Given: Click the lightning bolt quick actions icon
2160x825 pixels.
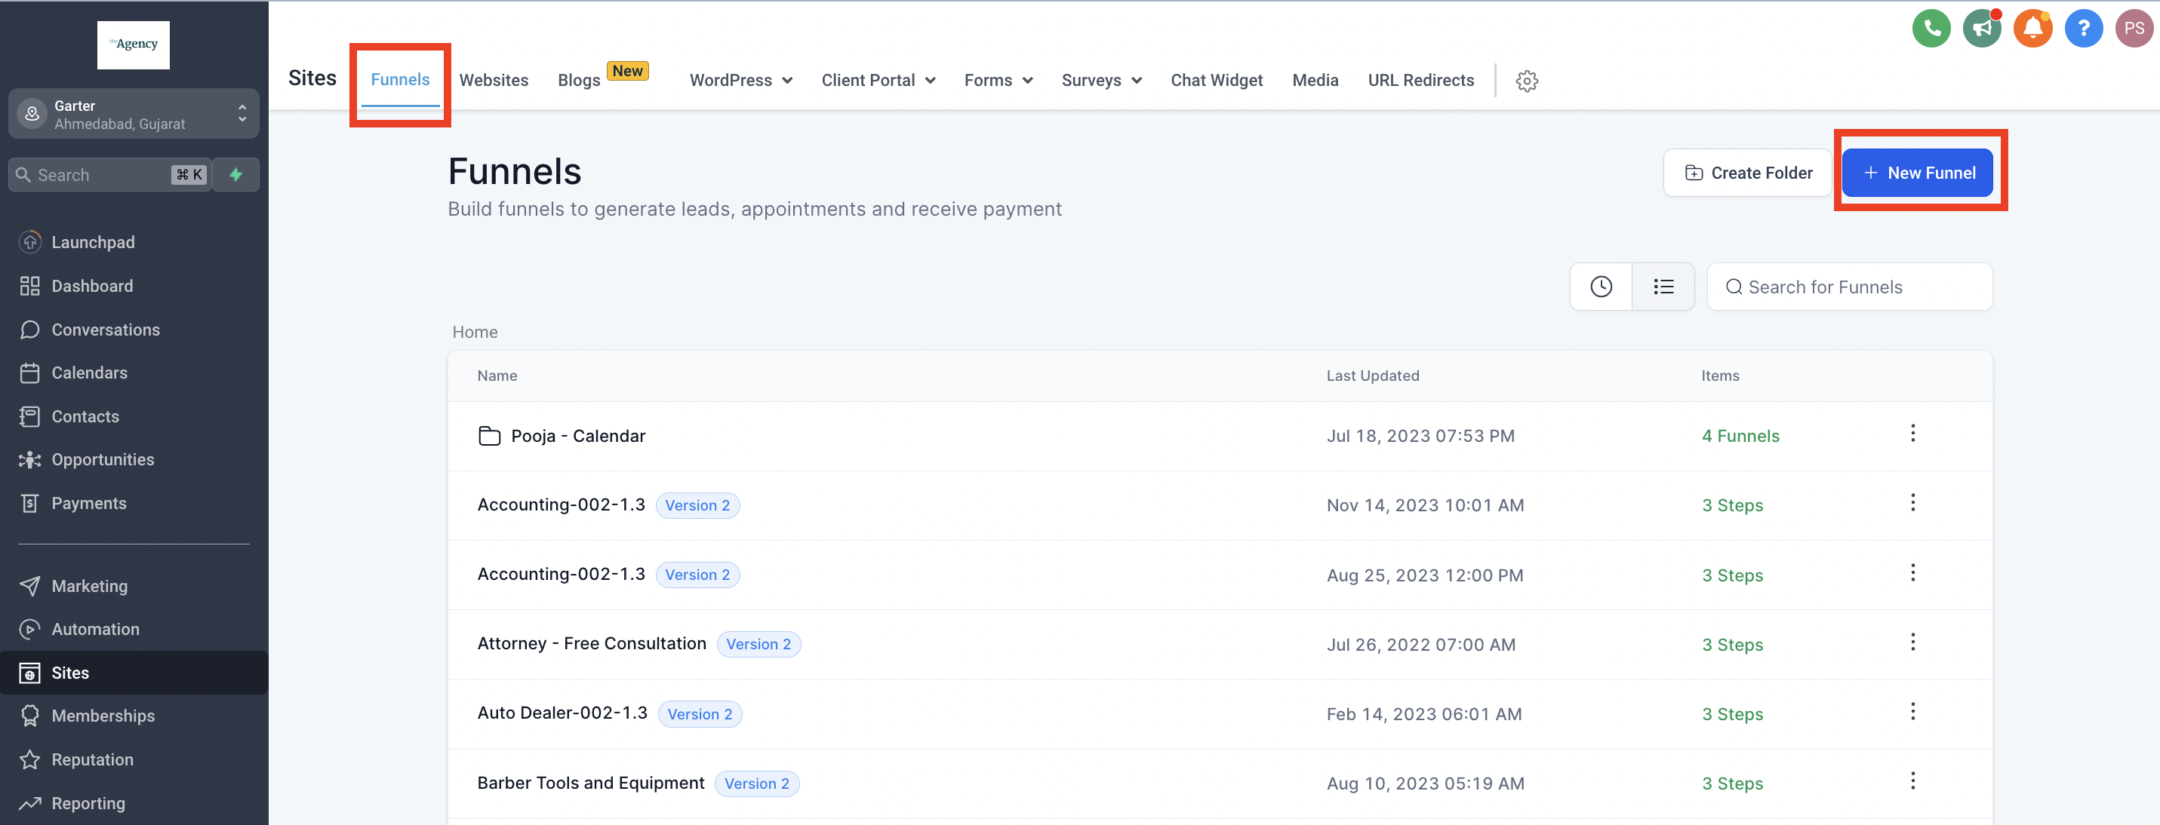Looking at the screenshot, I should click(235, 175).
